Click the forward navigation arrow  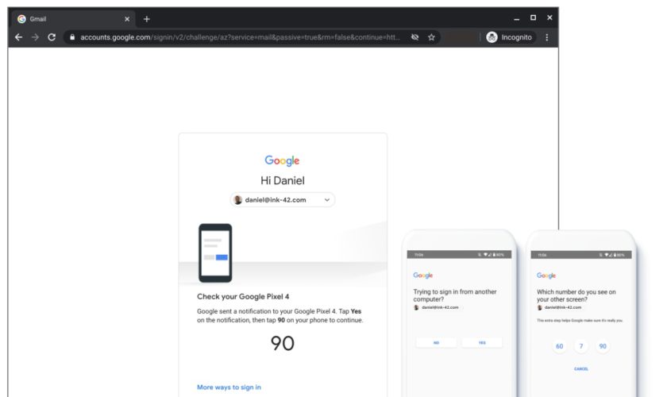[35, 37]
